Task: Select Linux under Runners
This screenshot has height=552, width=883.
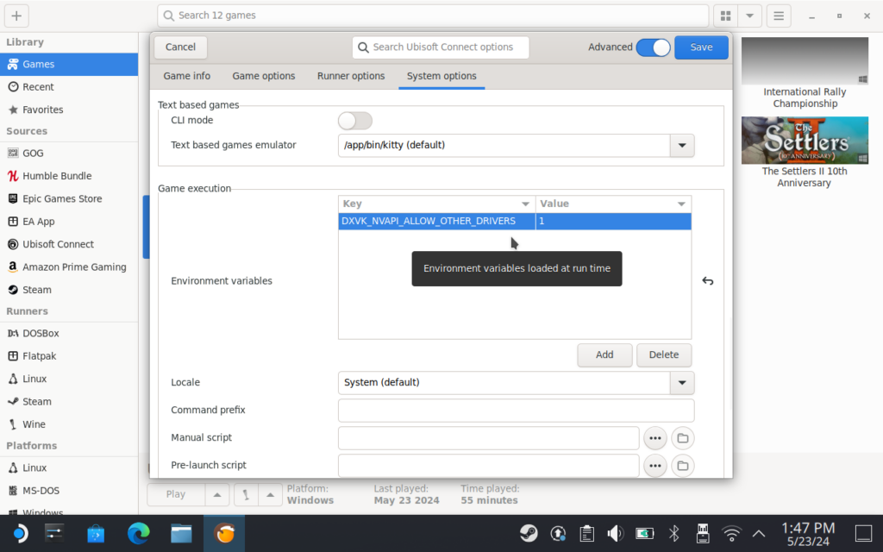Action: click(69, 379)
